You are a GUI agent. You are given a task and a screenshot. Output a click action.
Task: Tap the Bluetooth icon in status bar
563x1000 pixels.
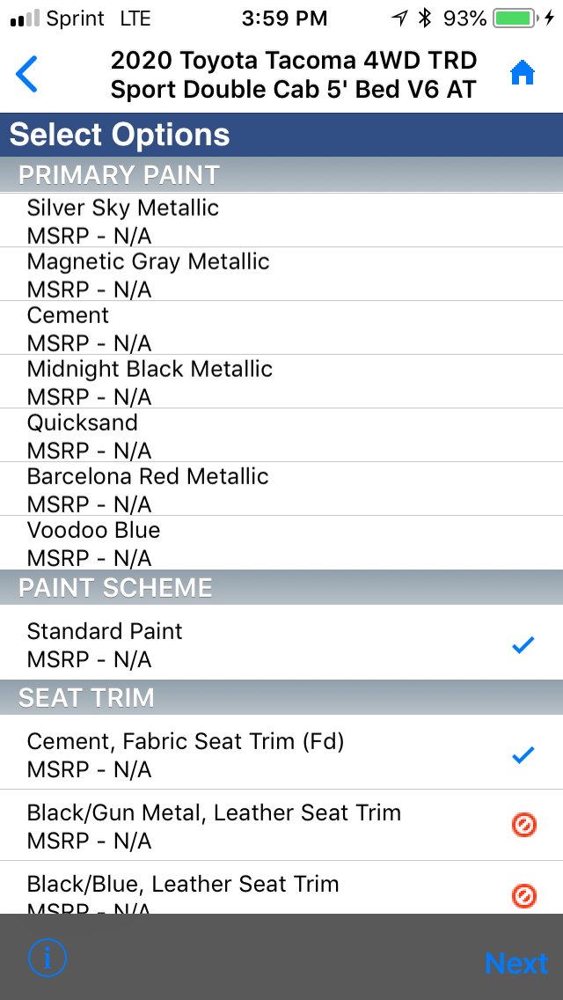(425, 18)
